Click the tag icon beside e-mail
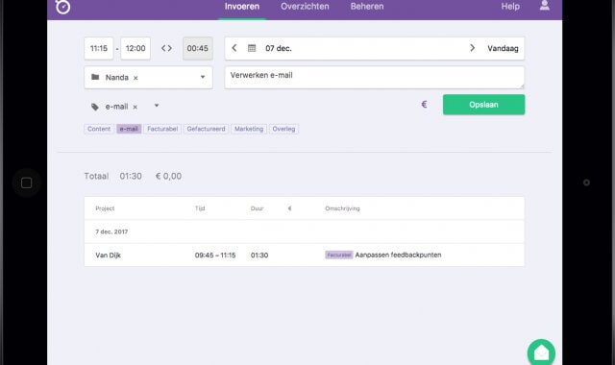This screenshot has height=365, width=615. tap(95, 107)
